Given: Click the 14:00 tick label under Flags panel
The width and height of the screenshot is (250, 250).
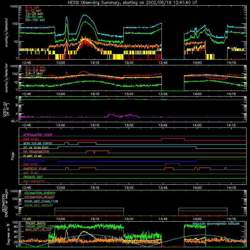Looking at the screenshot, I should click(x=197, y=188).
